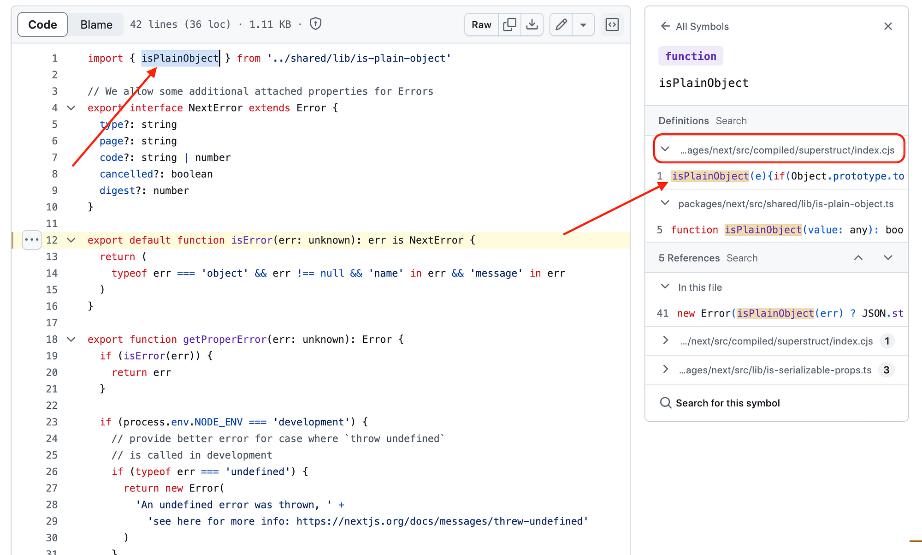Go back to All Symbols
Viewport: 922px width, 555px height.
pos(694,26)
